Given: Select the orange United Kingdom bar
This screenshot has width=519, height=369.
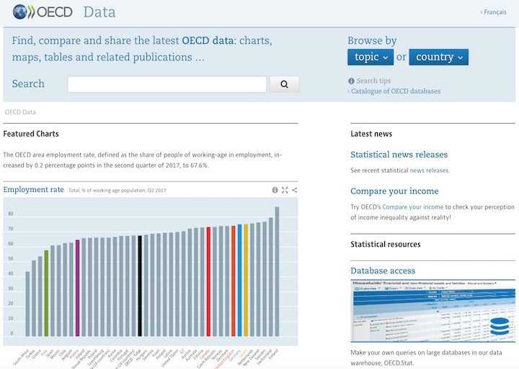Looking at the screenshot, I should [234, 281].
